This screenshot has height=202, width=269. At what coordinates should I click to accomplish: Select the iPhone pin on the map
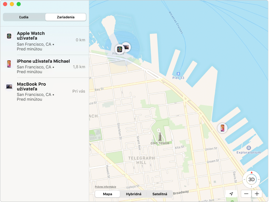click(222, 128)
